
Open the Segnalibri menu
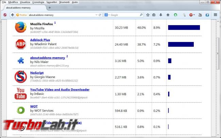52,2
